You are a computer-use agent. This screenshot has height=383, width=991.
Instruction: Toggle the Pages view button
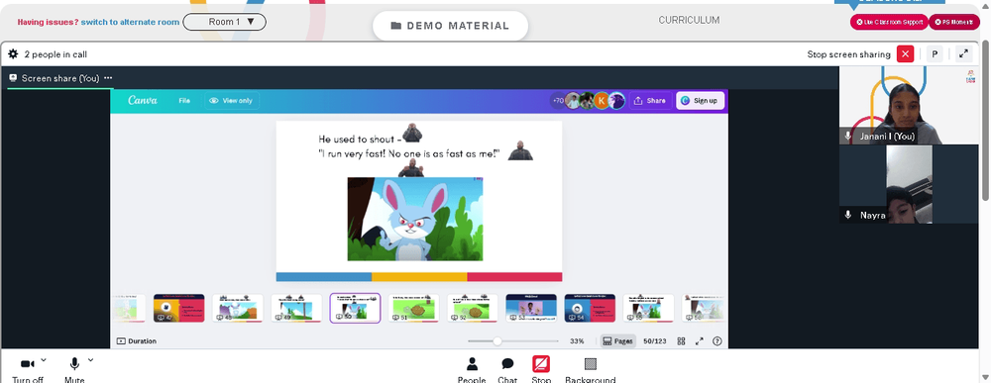[x=617, y=341]
